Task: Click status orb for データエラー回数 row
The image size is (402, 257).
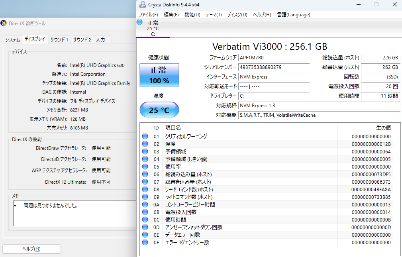Action: tap(145, 235)
